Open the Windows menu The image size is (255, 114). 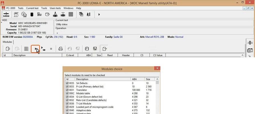[x=68, y=8]
